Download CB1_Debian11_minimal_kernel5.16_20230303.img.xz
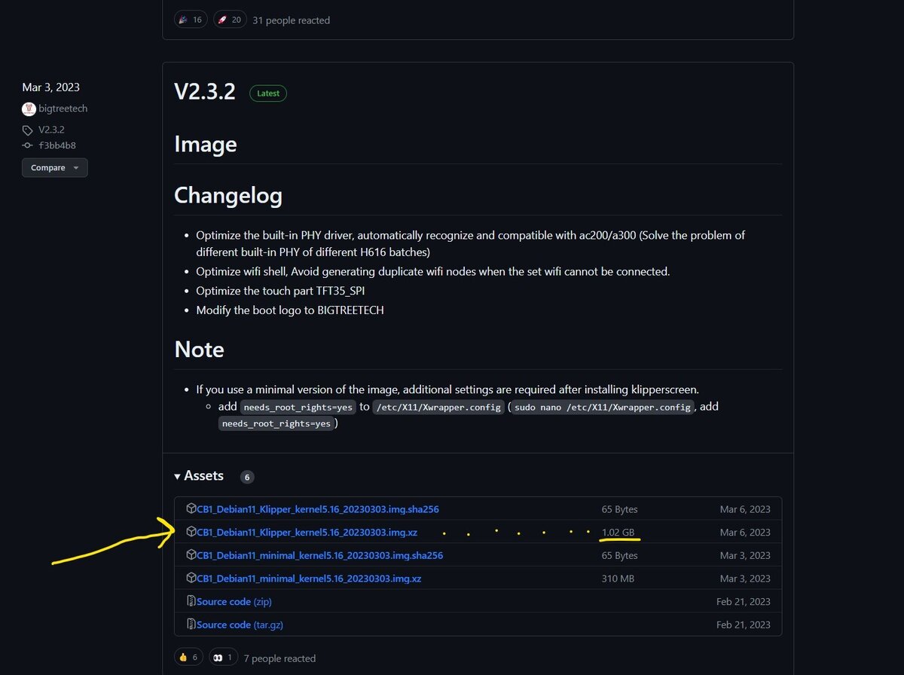 (308, 579)
